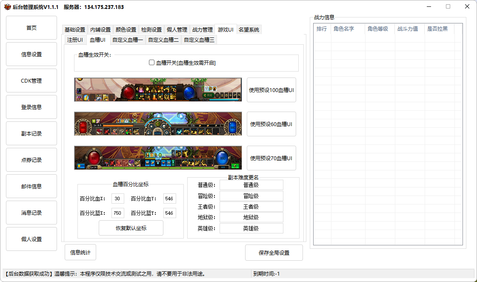The image size is (477, 282).
Task: Switch to the 基础设置 tab
Action: click(x=75, y=30)
